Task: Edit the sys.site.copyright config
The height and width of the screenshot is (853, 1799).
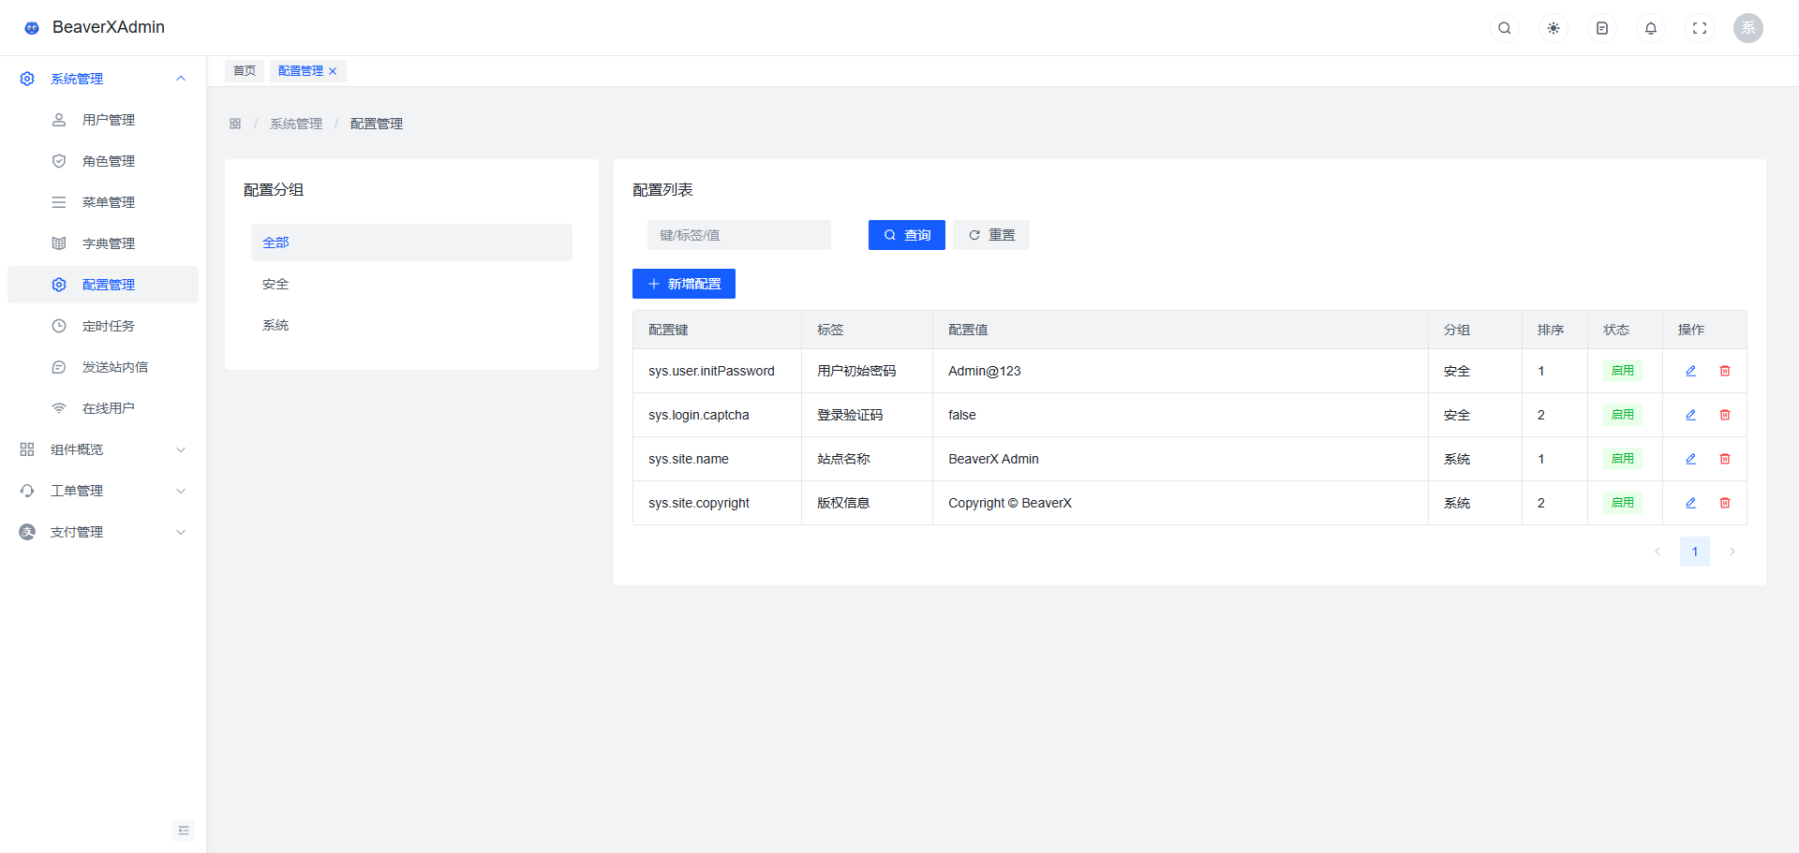Action: (1691, 503)
